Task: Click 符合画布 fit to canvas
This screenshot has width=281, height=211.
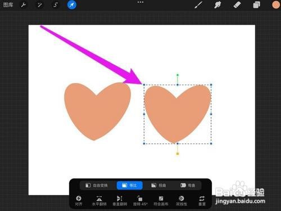Action: click(x=161, y=200)
